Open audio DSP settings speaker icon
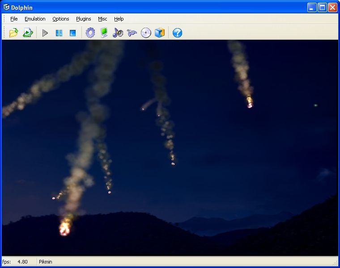The width and height of the screenshot is (340, 268). [x=118, y=33]
